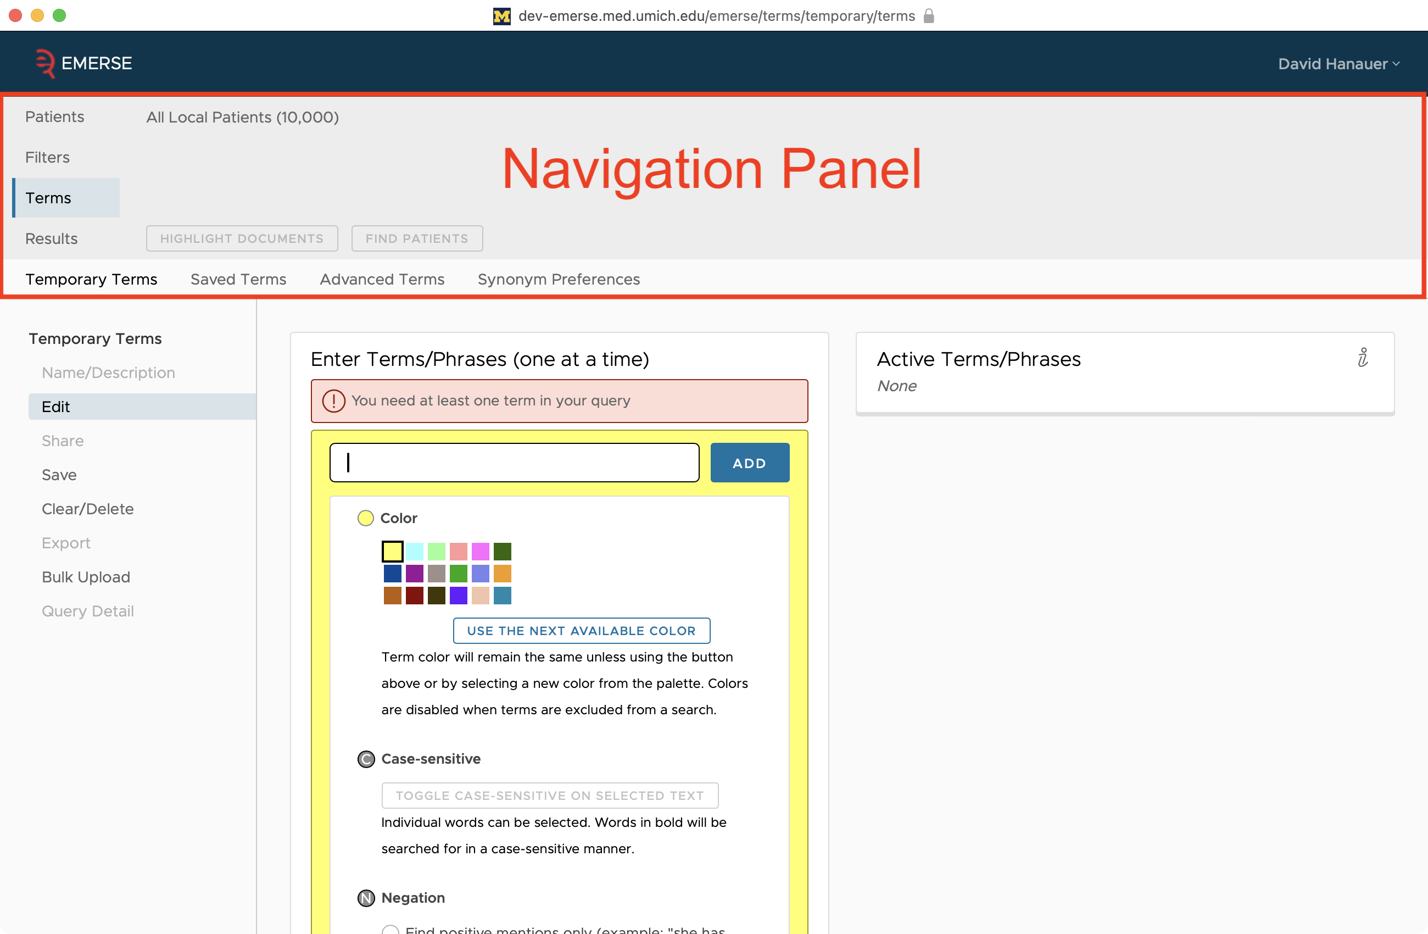The height and width of the screenshot is (934, 1428).
Task: Pick the peach beige color swatch
Action: pyautogui.click(x=481, y=596)
